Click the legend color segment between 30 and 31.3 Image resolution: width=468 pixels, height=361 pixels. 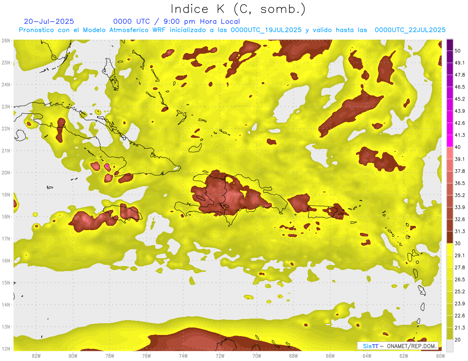(450, 237)
